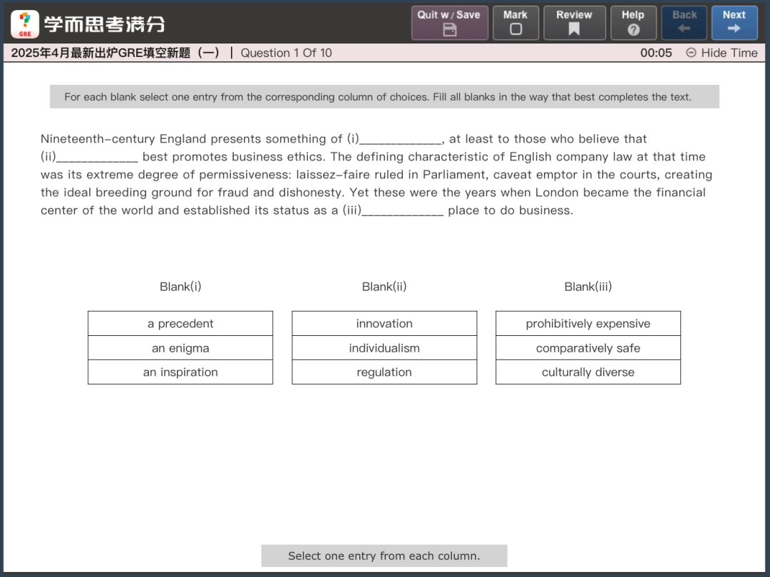
Task: Click the instructions banner about blanks
Action: pyautogui.click(x=384, y=97)
